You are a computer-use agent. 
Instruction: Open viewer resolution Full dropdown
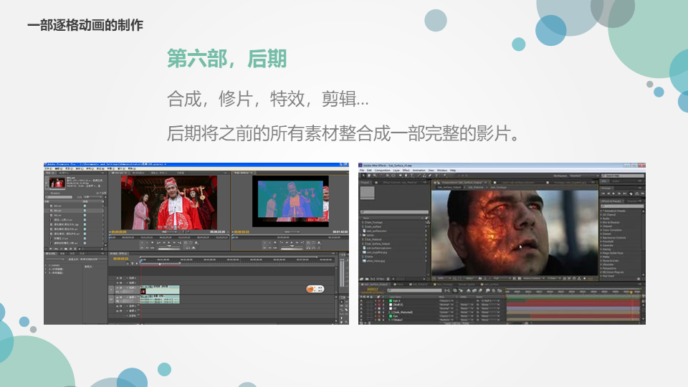[x=501, y=278]
